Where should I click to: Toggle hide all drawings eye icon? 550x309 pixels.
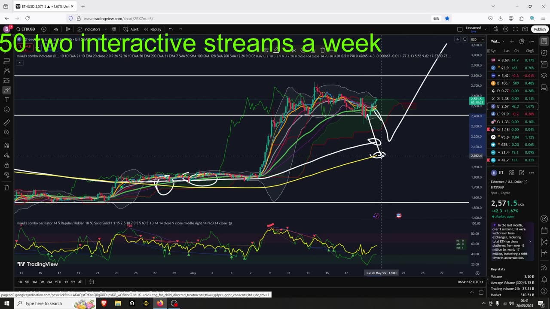tap(6, 174)
